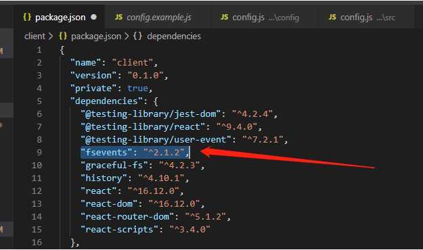Click "@testing-library/react" key text
The image size is (423, 250).
point(143,127)
